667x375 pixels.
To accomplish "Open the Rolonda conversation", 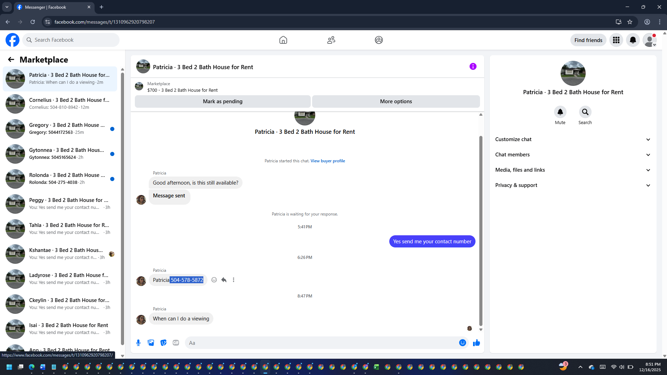I will (x=60, y=179).
